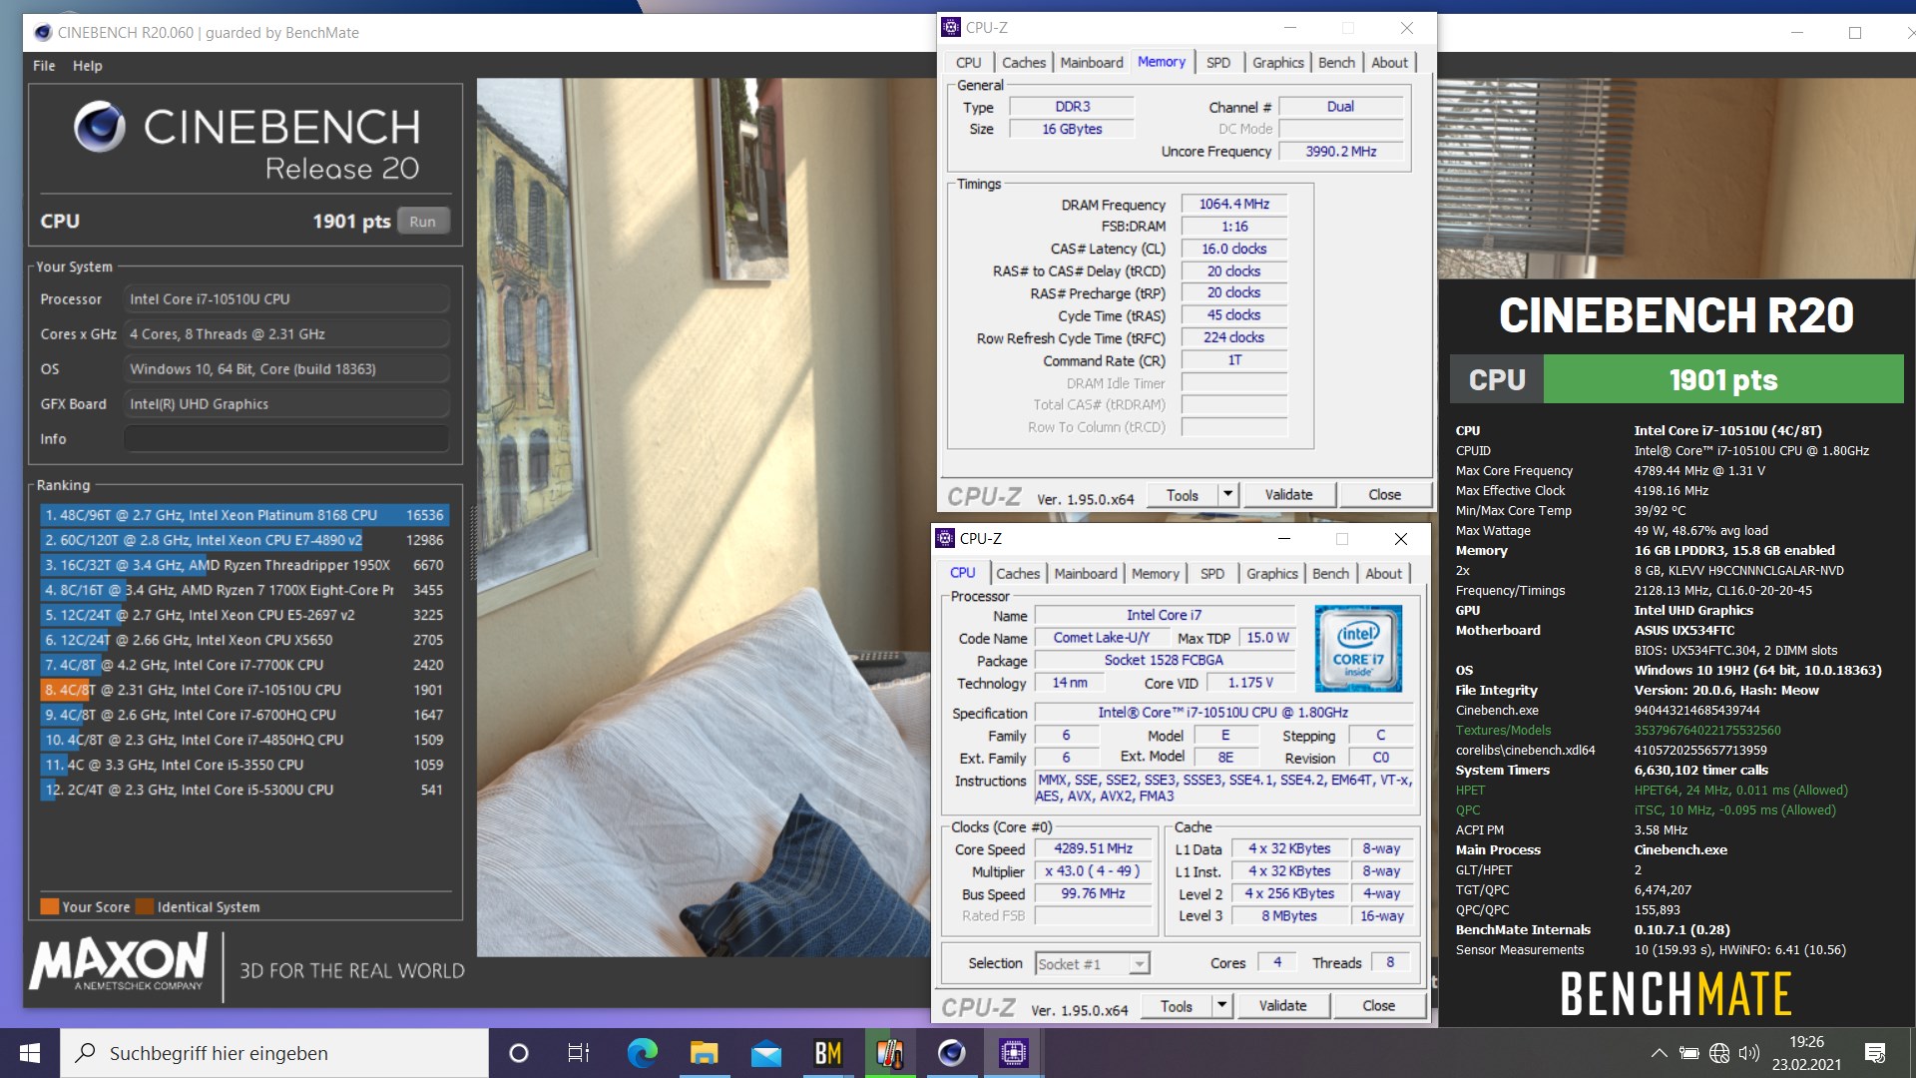The image size is (1916, 1078).
Task: Open Task View on the taskbar
Action: click(579, 1053)
